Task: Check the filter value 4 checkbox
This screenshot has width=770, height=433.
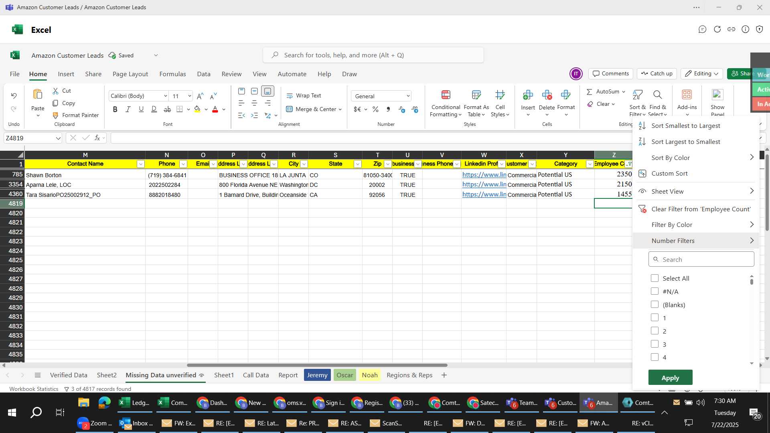Action: click(x=654, y=357)
